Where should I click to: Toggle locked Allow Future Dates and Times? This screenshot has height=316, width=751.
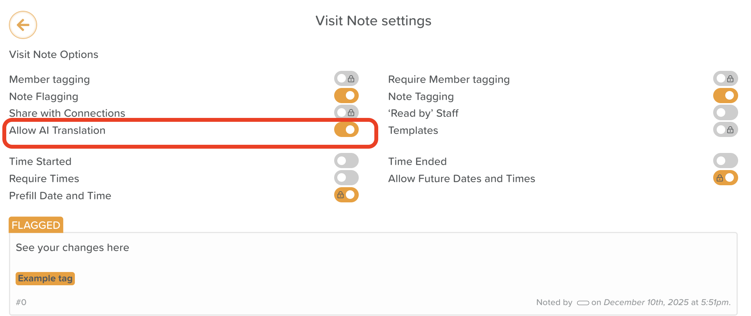coord(725,178)
